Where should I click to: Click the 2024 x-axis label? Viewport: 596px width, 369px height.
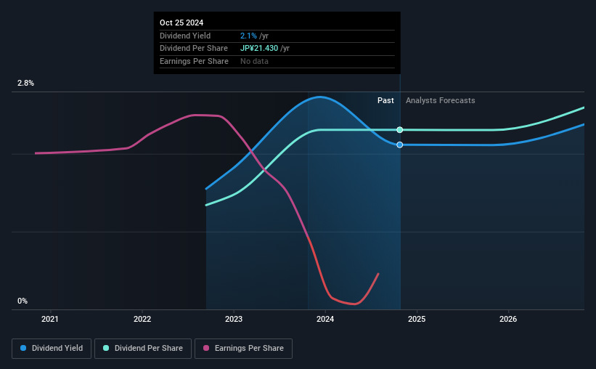click(325, 319)
